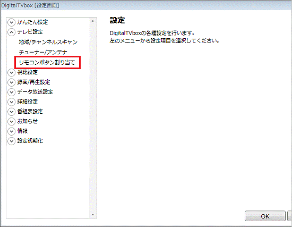Select 地域/チャンネルスキャン menu item
This screenshot has height=227, width=292.
[x=48, y=42]
